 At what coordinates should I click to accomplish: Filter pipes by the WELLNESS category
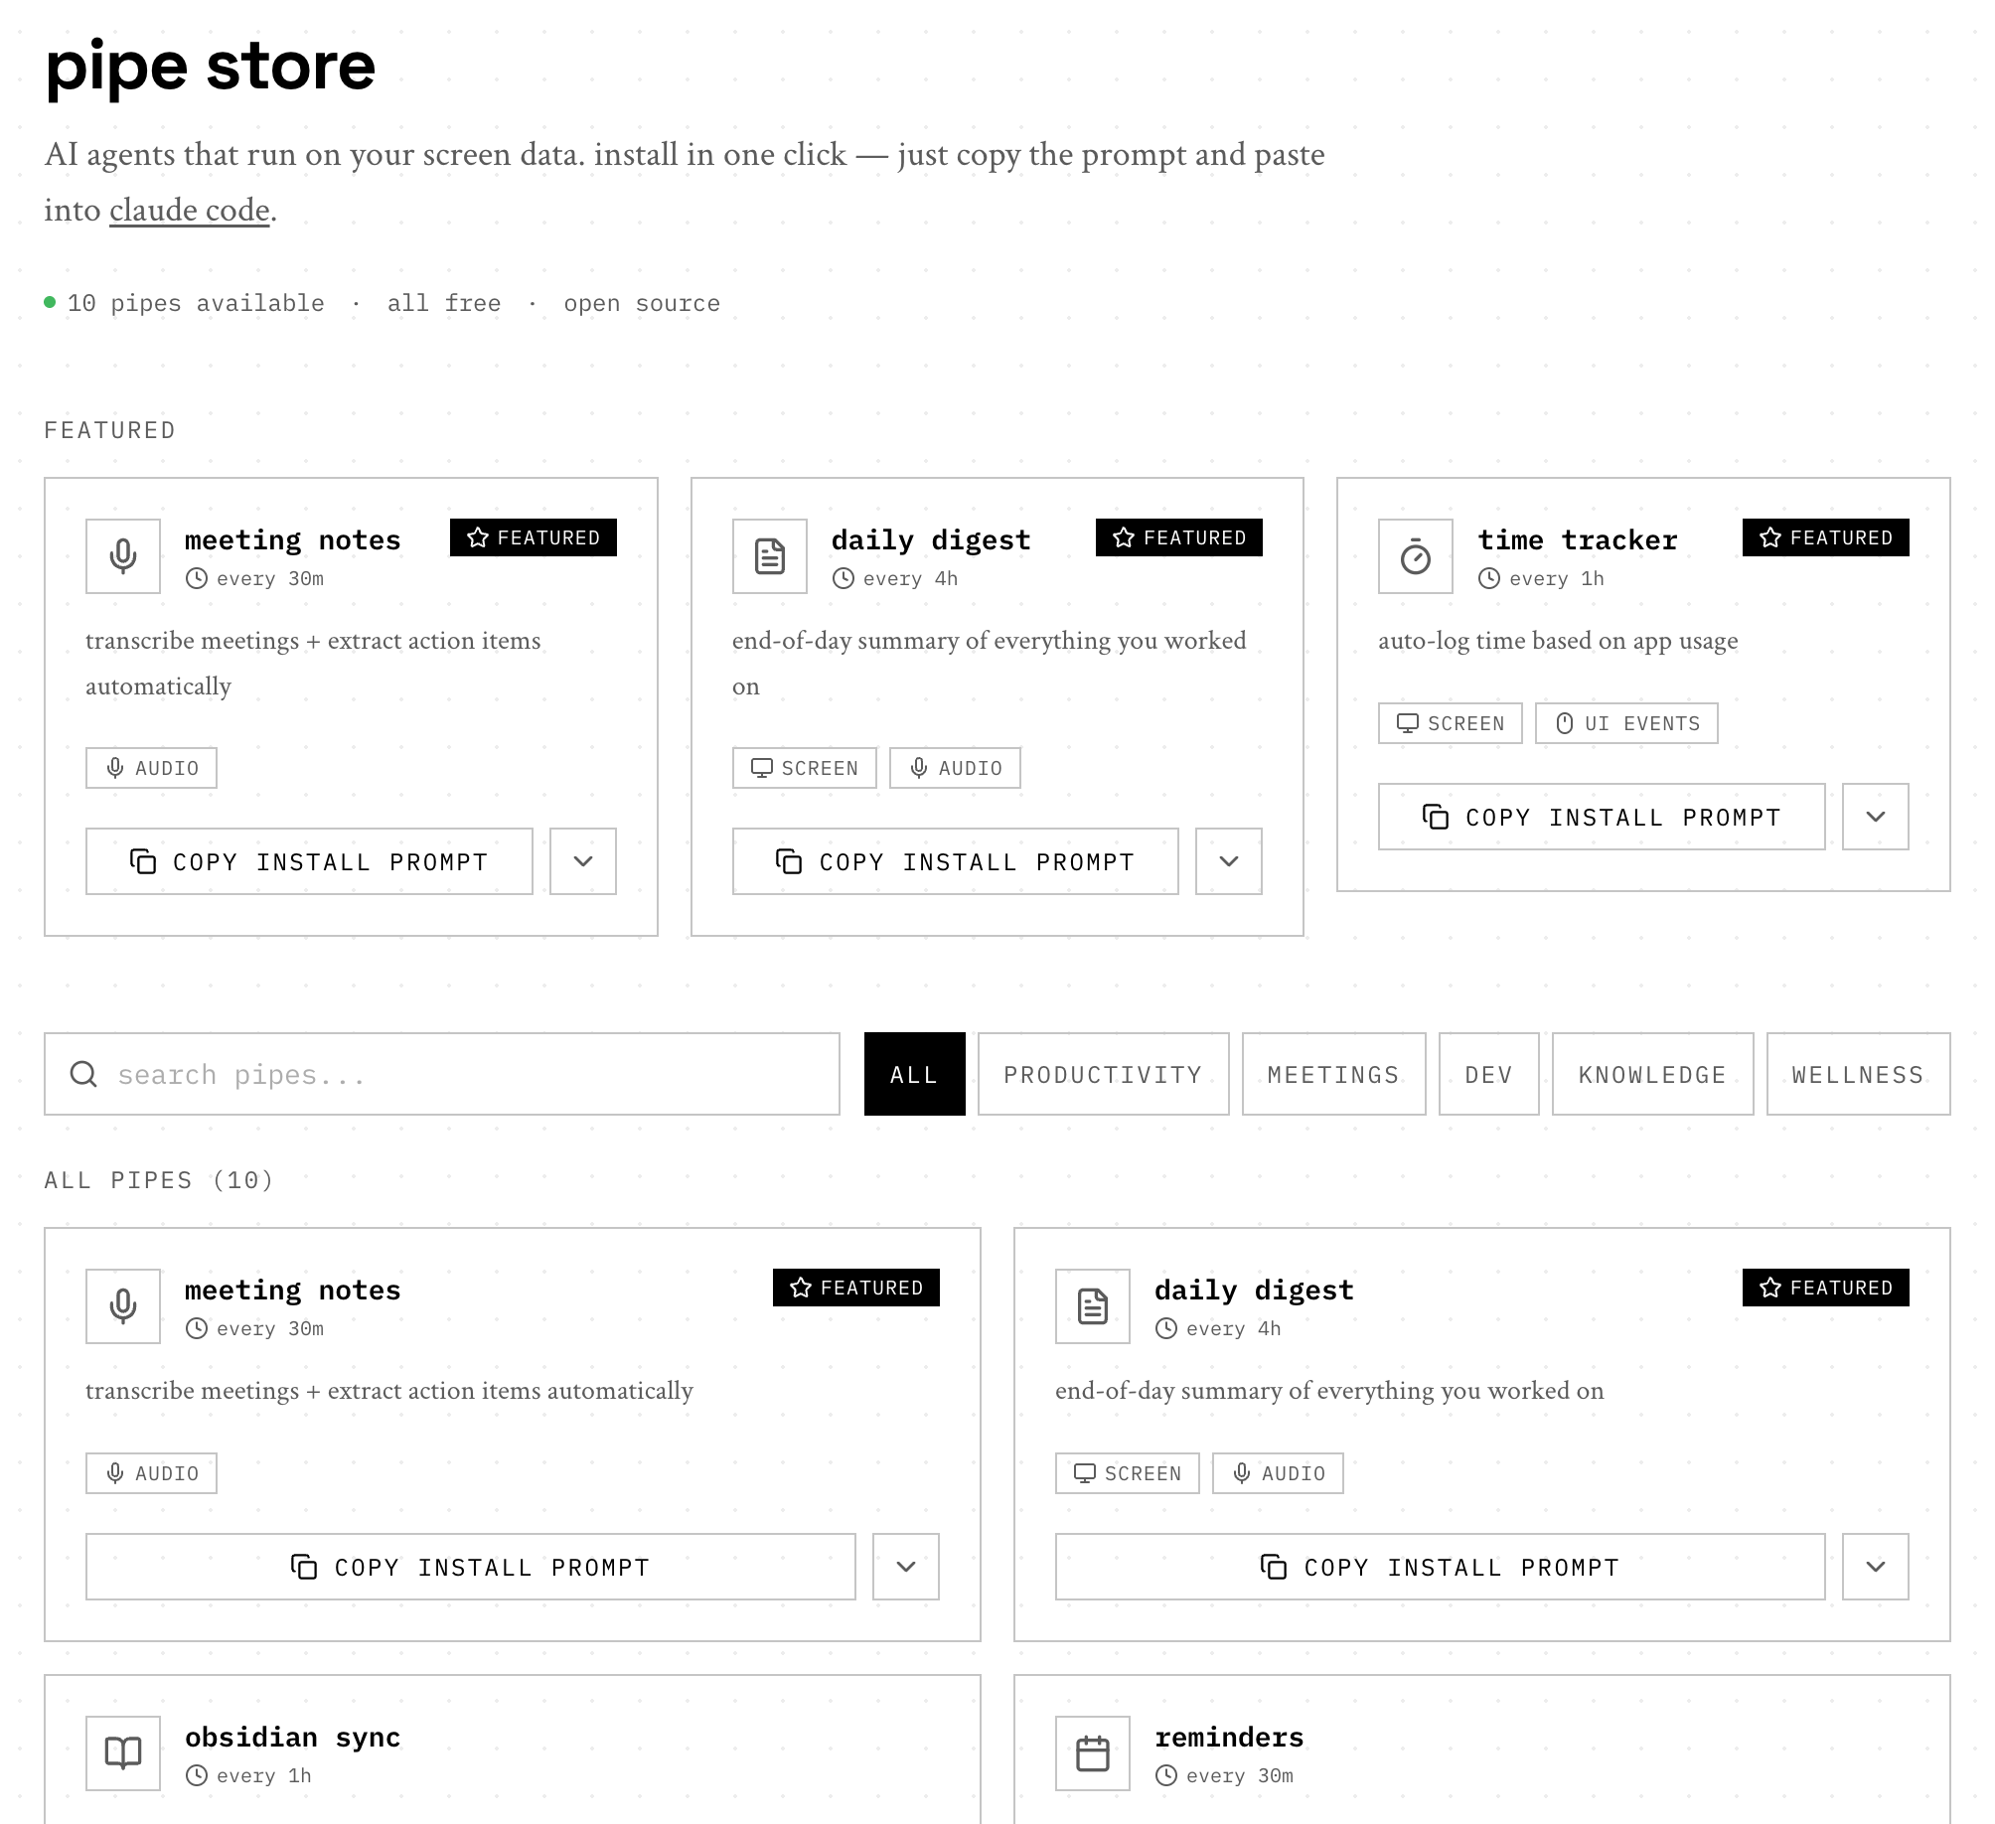(1858, 1074)
